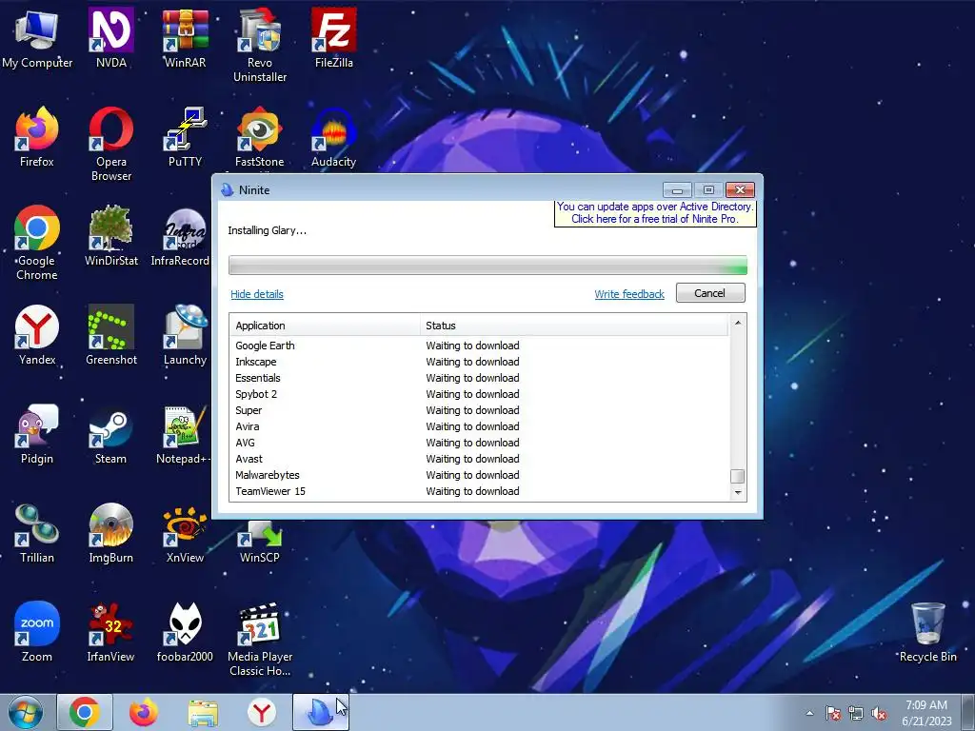Select the FastStone desktop icon
This screenshot has height=731, width=975.
[259, 137]
